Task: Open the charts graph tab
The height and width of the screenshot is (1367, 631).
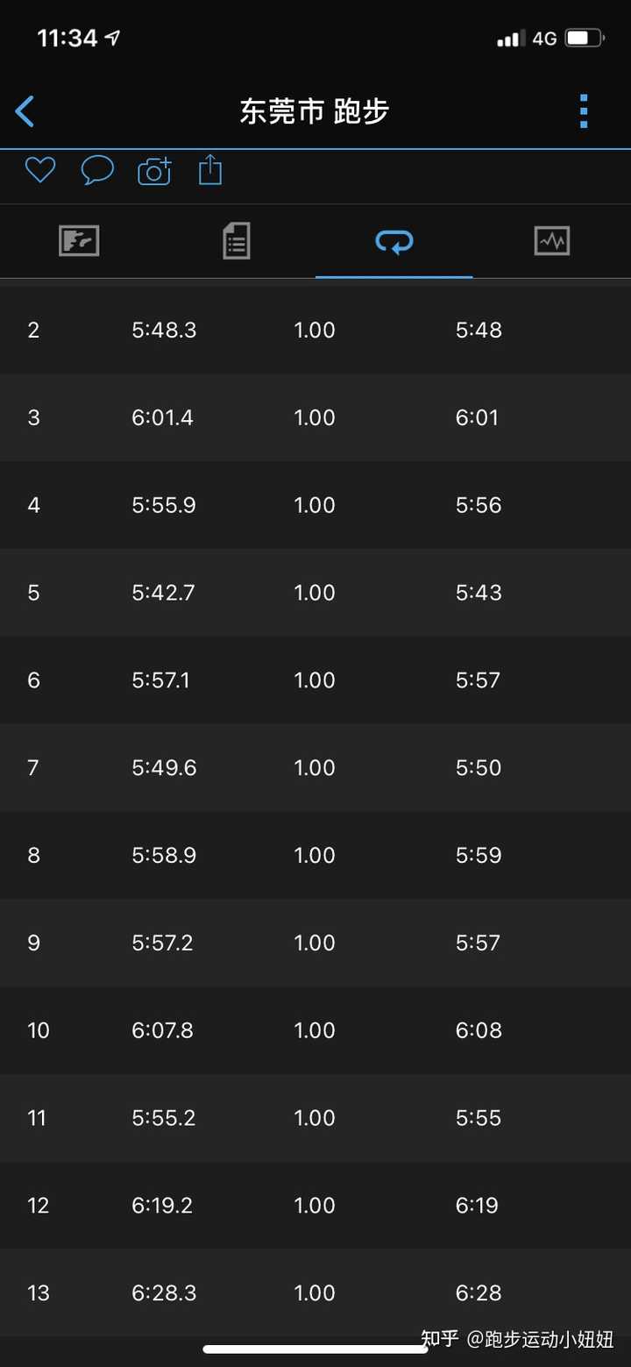Action: point(552,240)
